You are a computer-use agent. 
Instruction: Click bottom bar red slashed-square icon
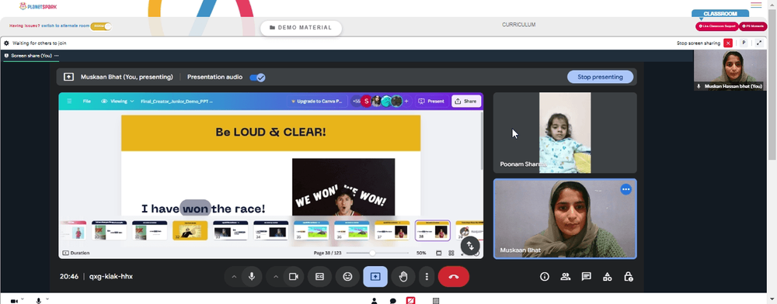click(x=411, y=300)
